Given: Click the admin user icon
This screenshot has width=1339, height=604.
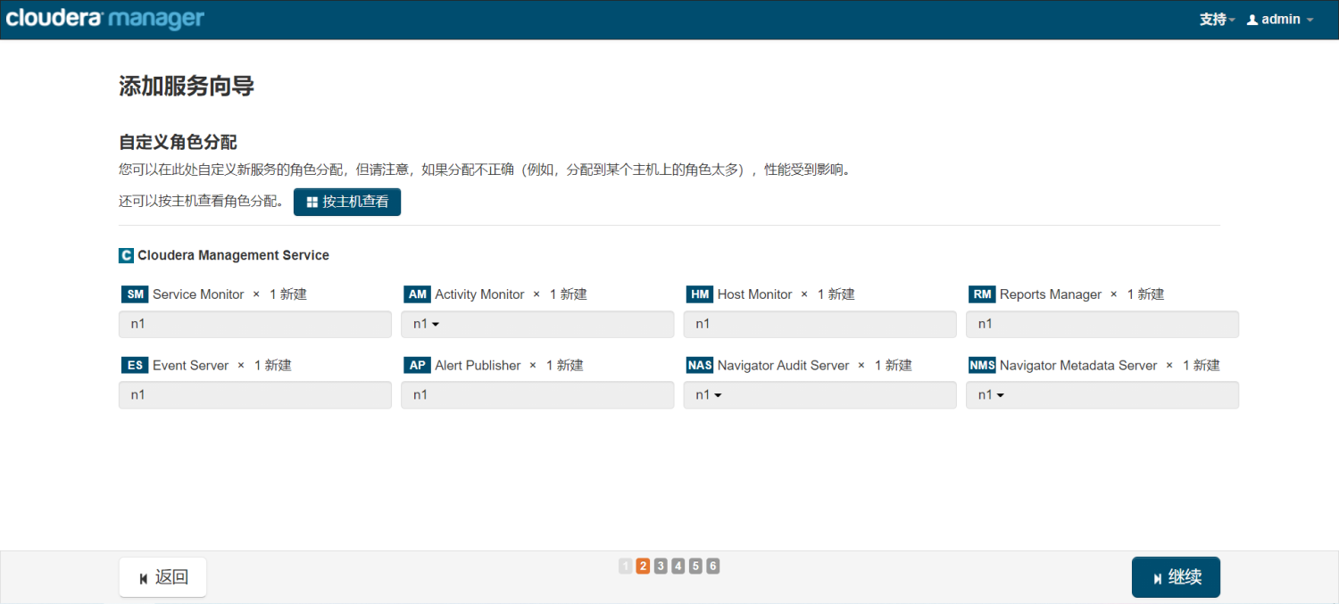Looking at the screenshot, I should [x=1252, y=20].
